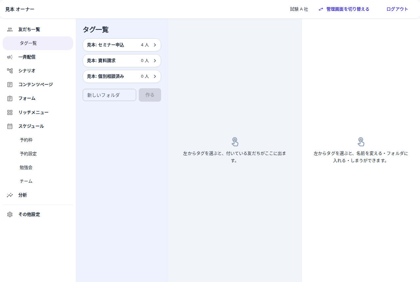Select the 見本: セミナー申込 tag name

click(x=105, y=45)
